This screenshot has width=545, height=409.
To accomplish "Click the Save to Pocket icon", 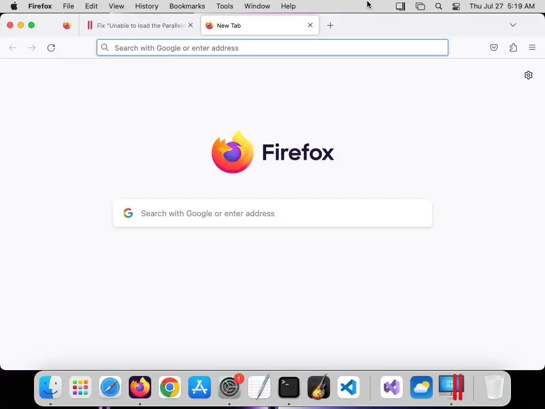I will point(493,47).
